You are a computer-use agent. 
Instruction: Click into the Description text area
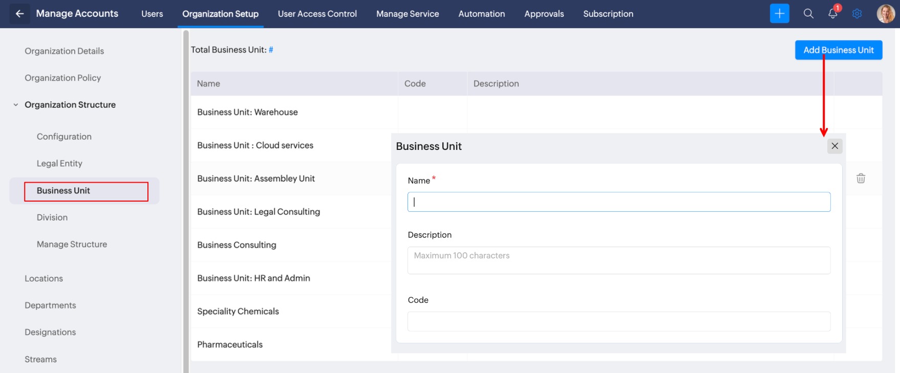point(618,260)
